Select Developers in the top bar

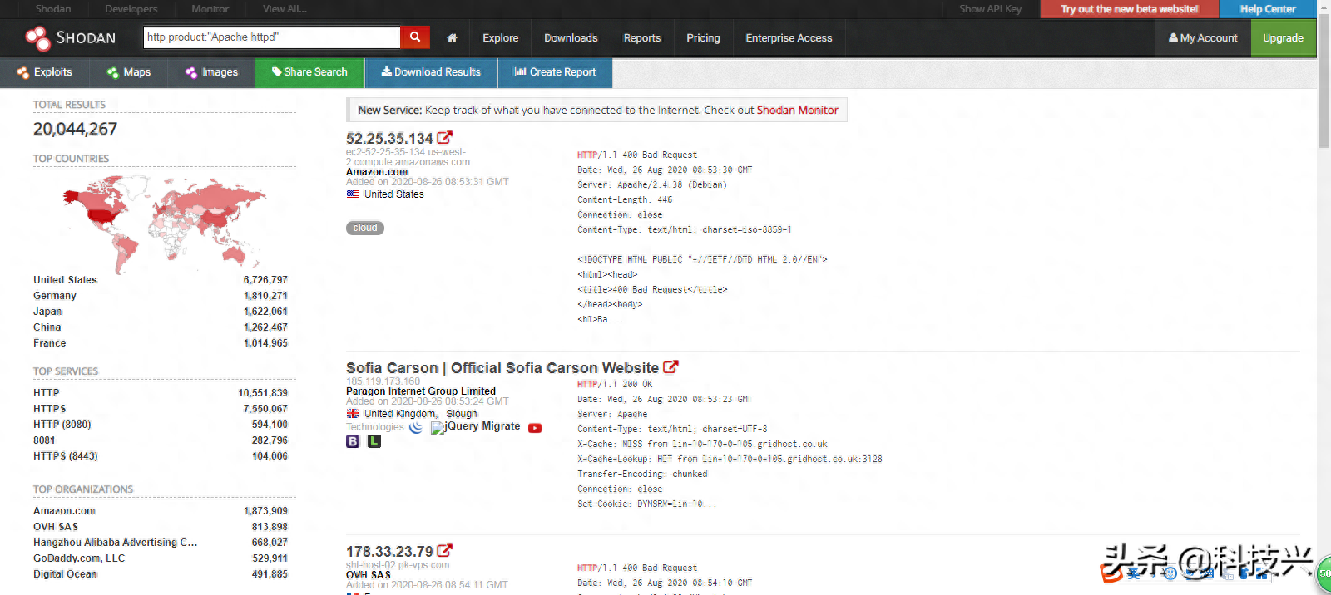pos(131,9)
